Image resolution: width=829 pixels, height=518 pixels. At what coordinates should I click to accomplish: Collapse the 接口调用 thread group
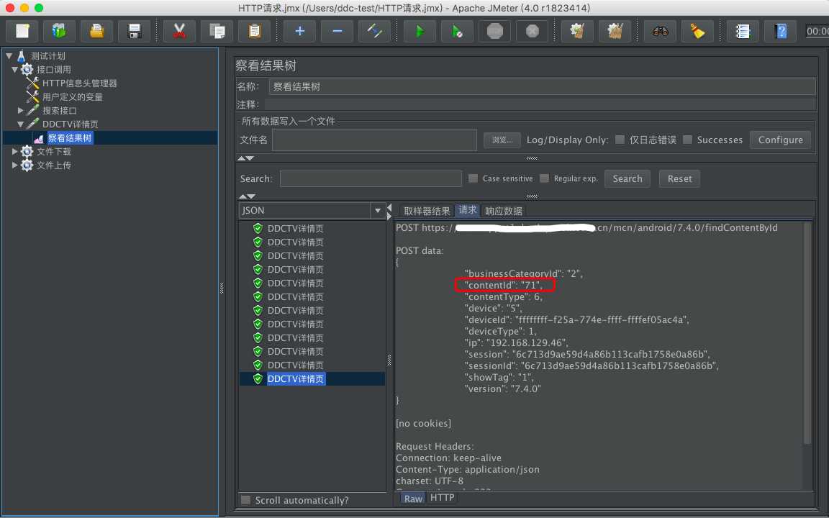coord(15,69)
